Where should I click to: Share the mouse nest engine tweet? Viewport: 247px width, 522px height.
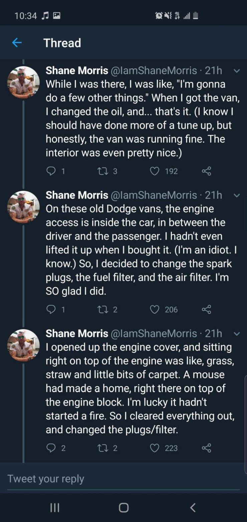(207, 448)
